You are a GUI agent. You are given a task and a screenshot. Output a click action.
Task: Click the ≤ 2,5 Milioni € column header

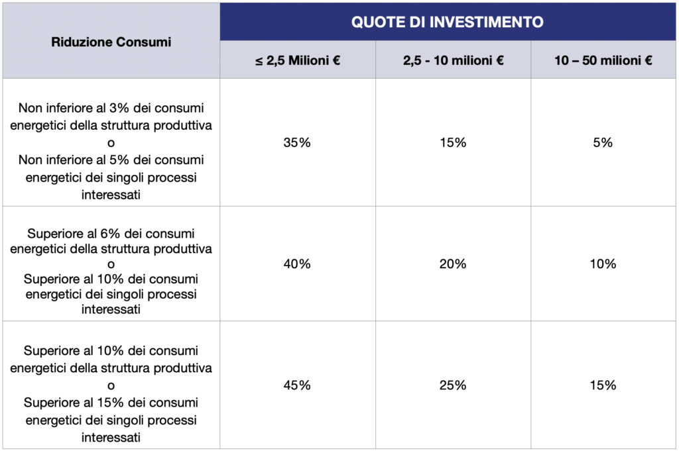tap(298, 60)
